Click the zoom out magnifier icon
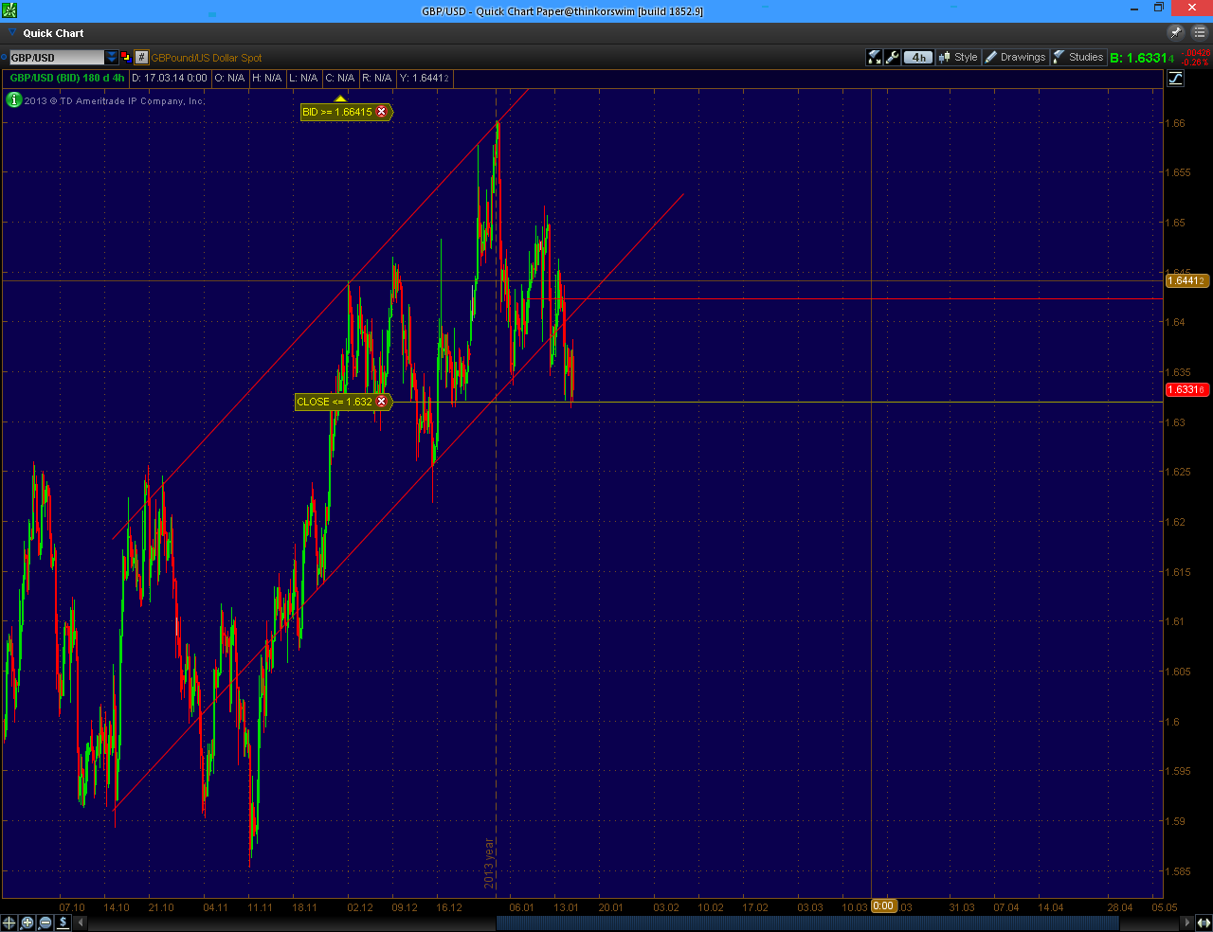 tap(45, 922)
